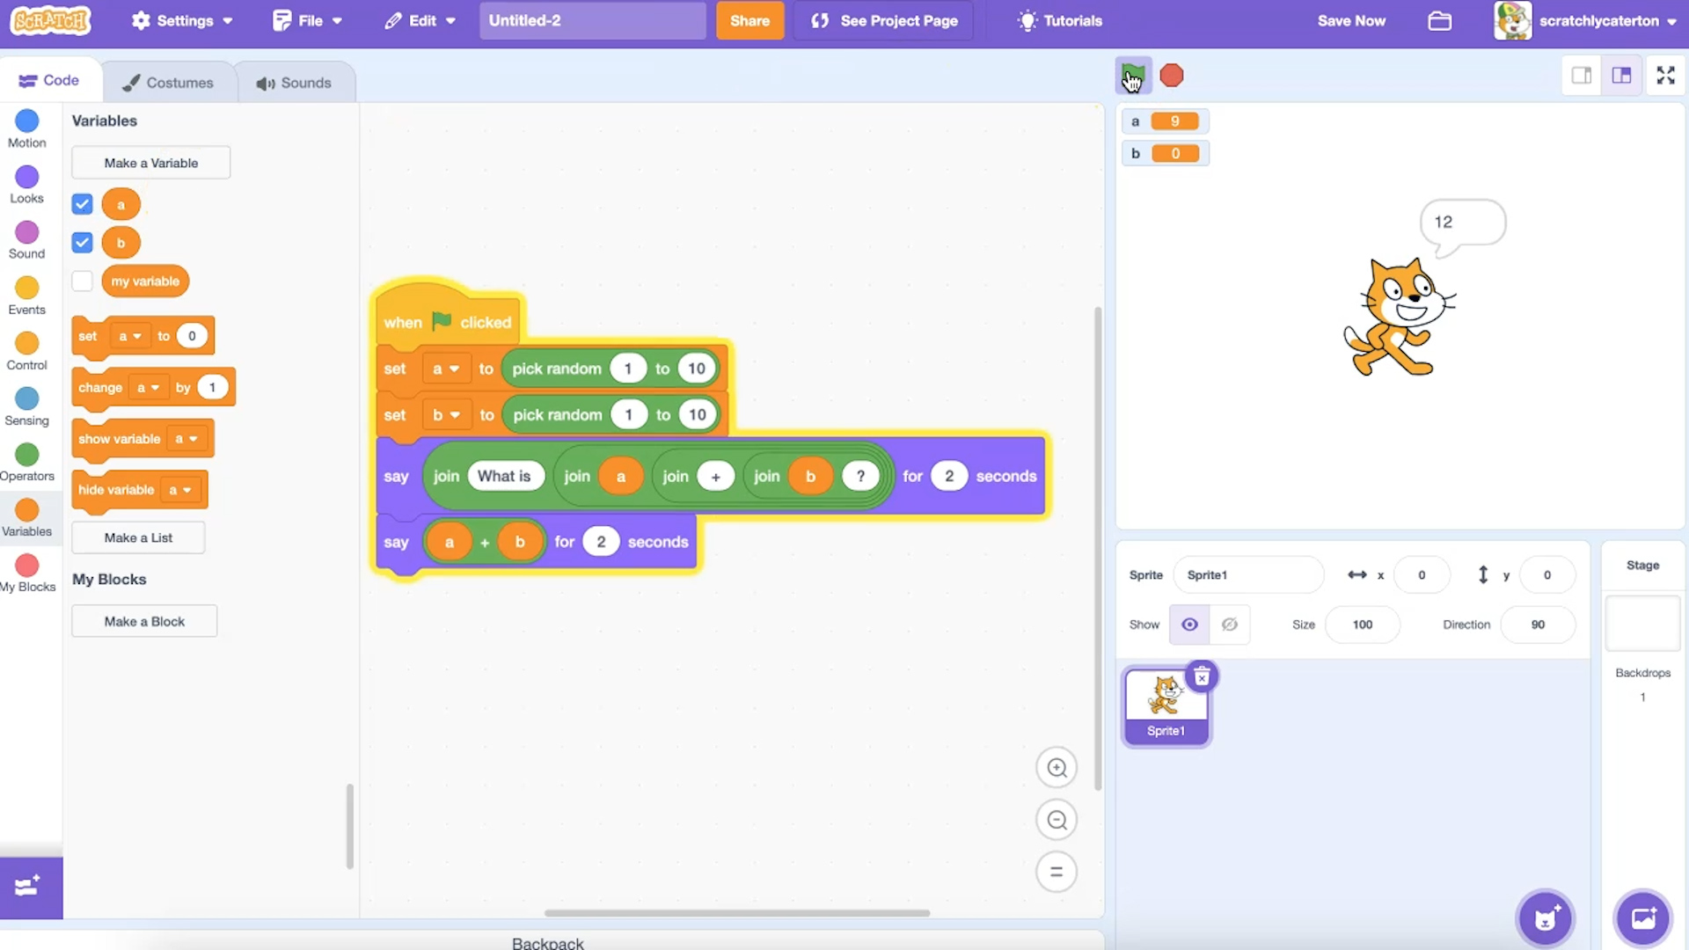Click Make a List button
The image size is (1689, 950).
click(138, 537)
